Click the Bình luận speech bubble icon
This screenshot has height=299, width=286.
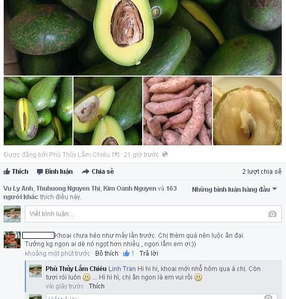pos(40,172)
